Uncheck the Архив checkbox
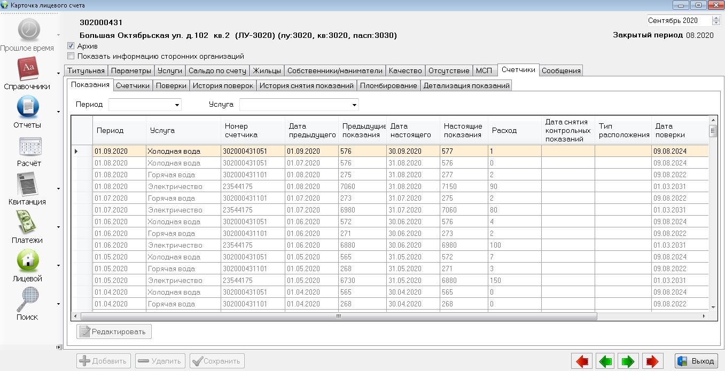This screenshot has width=725, height=371. (x=71, y=46)
